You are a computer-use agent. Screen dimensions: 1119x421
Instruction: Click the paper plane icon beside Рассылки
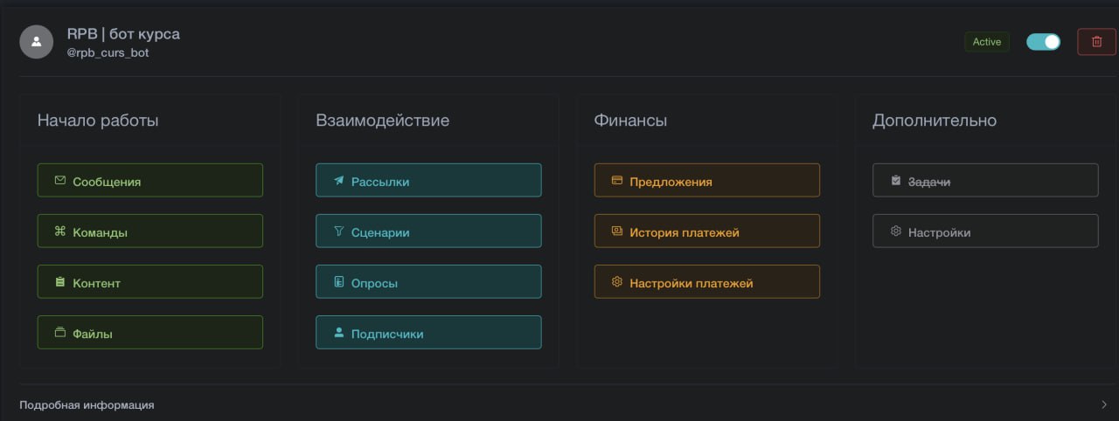pyautogui.click(x=339, y=181)
